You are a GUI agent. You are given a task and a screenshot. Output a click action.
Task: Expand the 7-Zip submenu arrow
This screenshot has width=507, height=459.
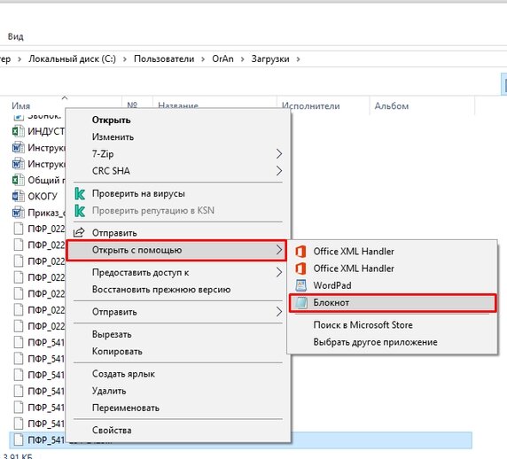click(x=279, y=154)
